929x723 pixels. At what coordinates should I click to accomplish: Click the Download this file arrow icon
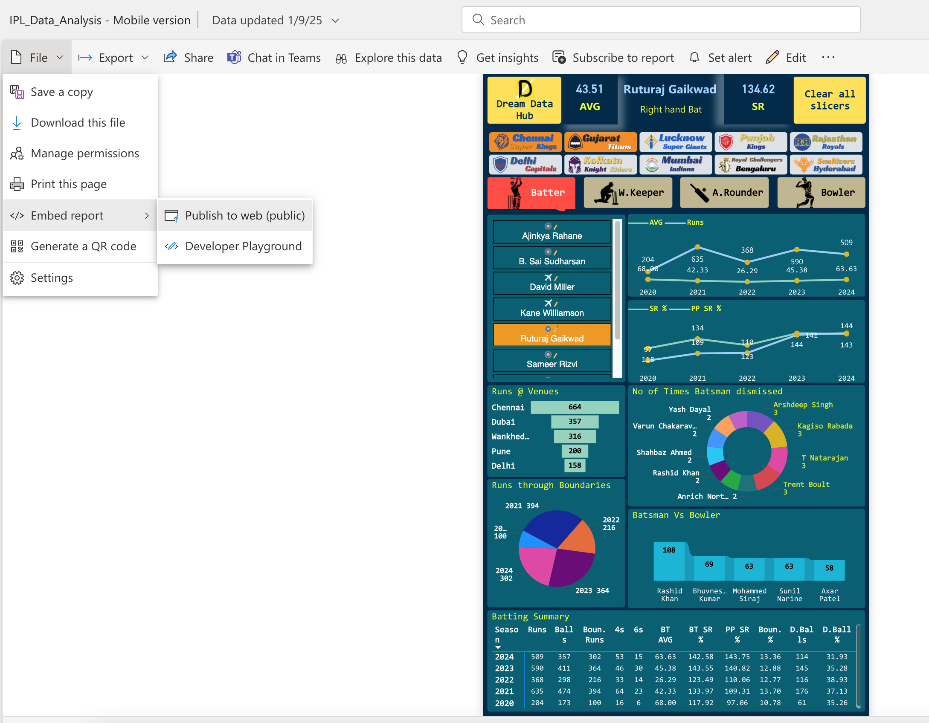point(17,123)
